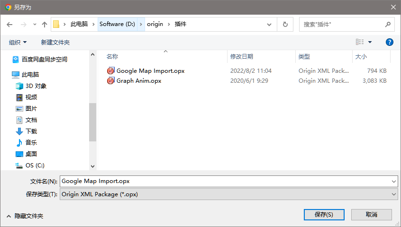Click the 保存(S) button
401x227 pixels.
click(x=324, y=215)
